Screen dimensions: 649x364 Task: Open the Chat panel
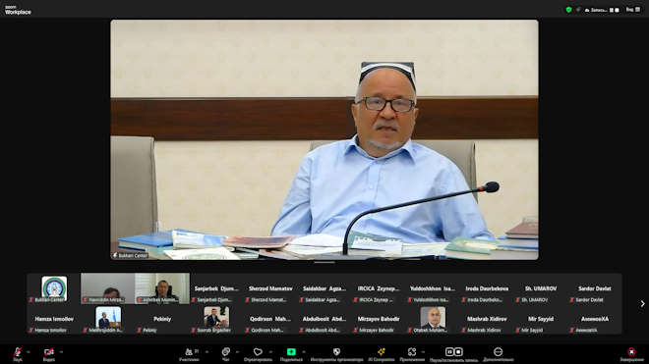[225, 352]
